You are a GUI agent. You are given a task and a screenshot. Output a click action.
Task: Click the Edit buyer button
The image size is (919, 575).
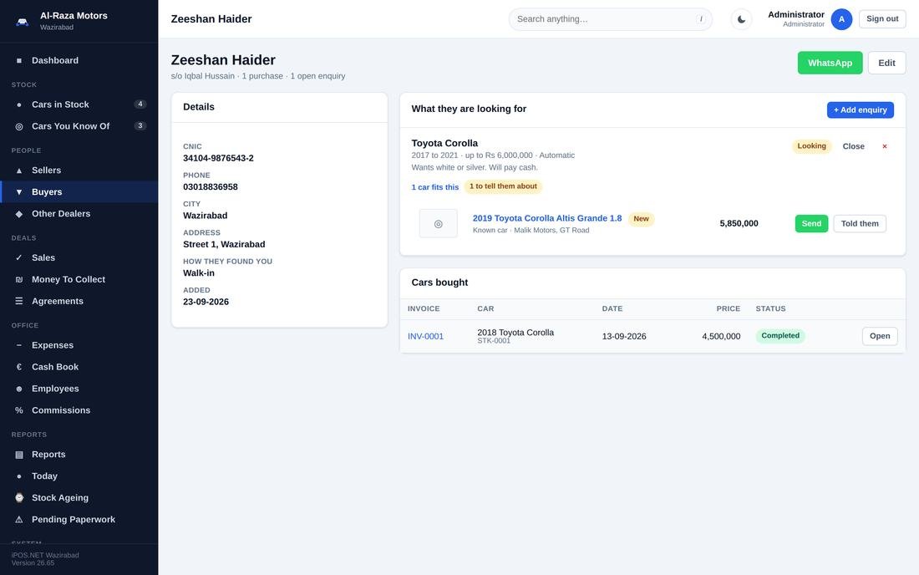[x=886, y=63]
